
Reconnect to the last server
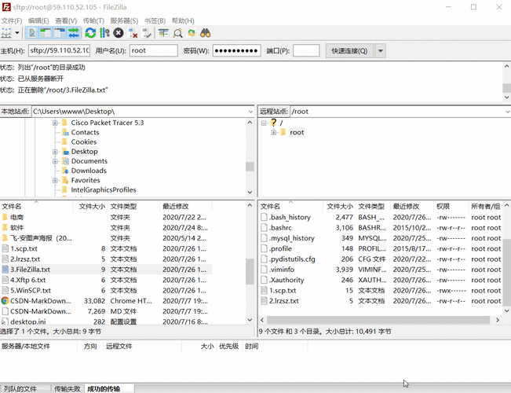click(147, 33)
